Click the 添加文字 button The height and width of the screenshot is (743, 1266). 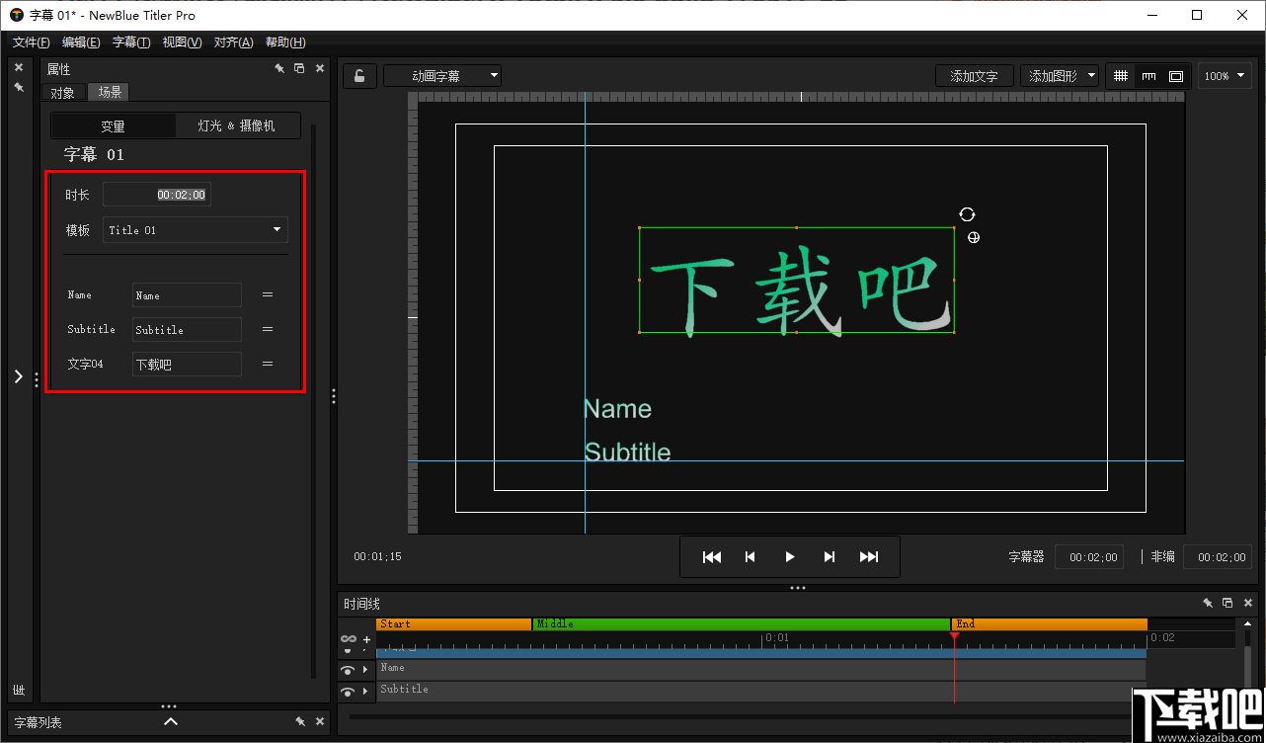(974, 75)
